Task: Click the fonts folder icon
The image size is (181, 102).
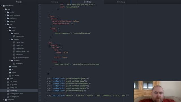Action: click(x=10, y=27)
